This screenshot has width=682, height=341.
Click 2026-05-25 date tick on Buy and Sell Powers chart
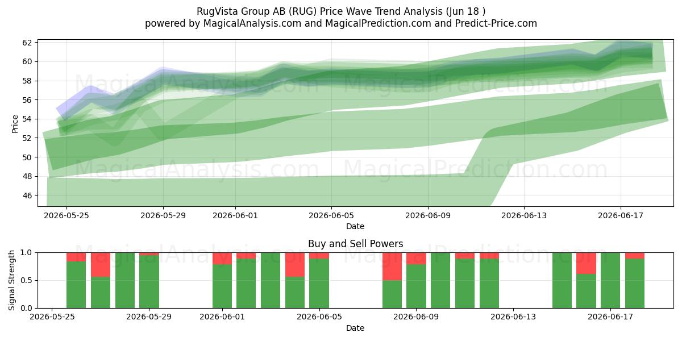coord(52,317)
